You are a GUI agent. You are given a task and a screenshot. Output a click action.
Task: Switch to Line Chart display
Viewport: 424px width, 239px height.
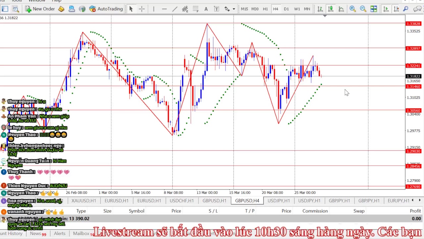click(341, 9)
